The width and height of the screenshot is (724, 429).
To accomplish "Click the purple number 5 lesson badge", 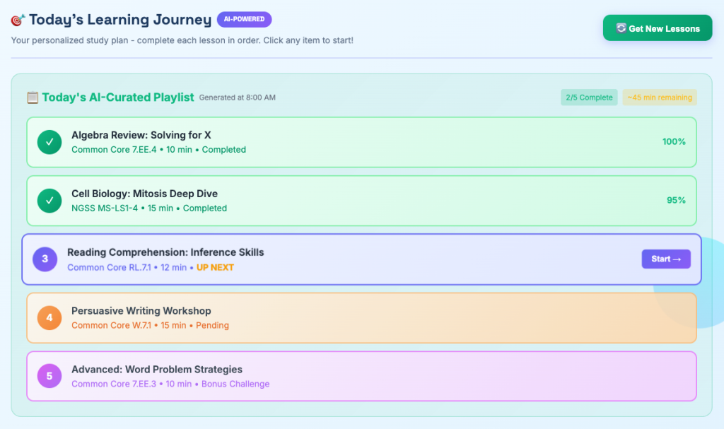I will [x=49, y=377].
